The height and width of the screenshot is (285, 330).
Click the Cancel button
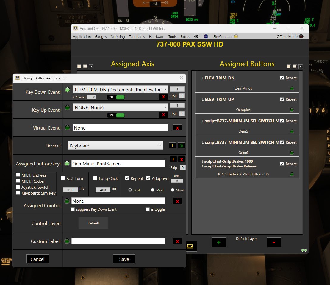click(x=37, y=259)
